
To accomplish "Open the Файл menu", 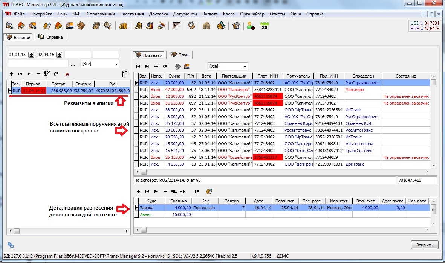I will pyautogui.click(x=19, y=14).
